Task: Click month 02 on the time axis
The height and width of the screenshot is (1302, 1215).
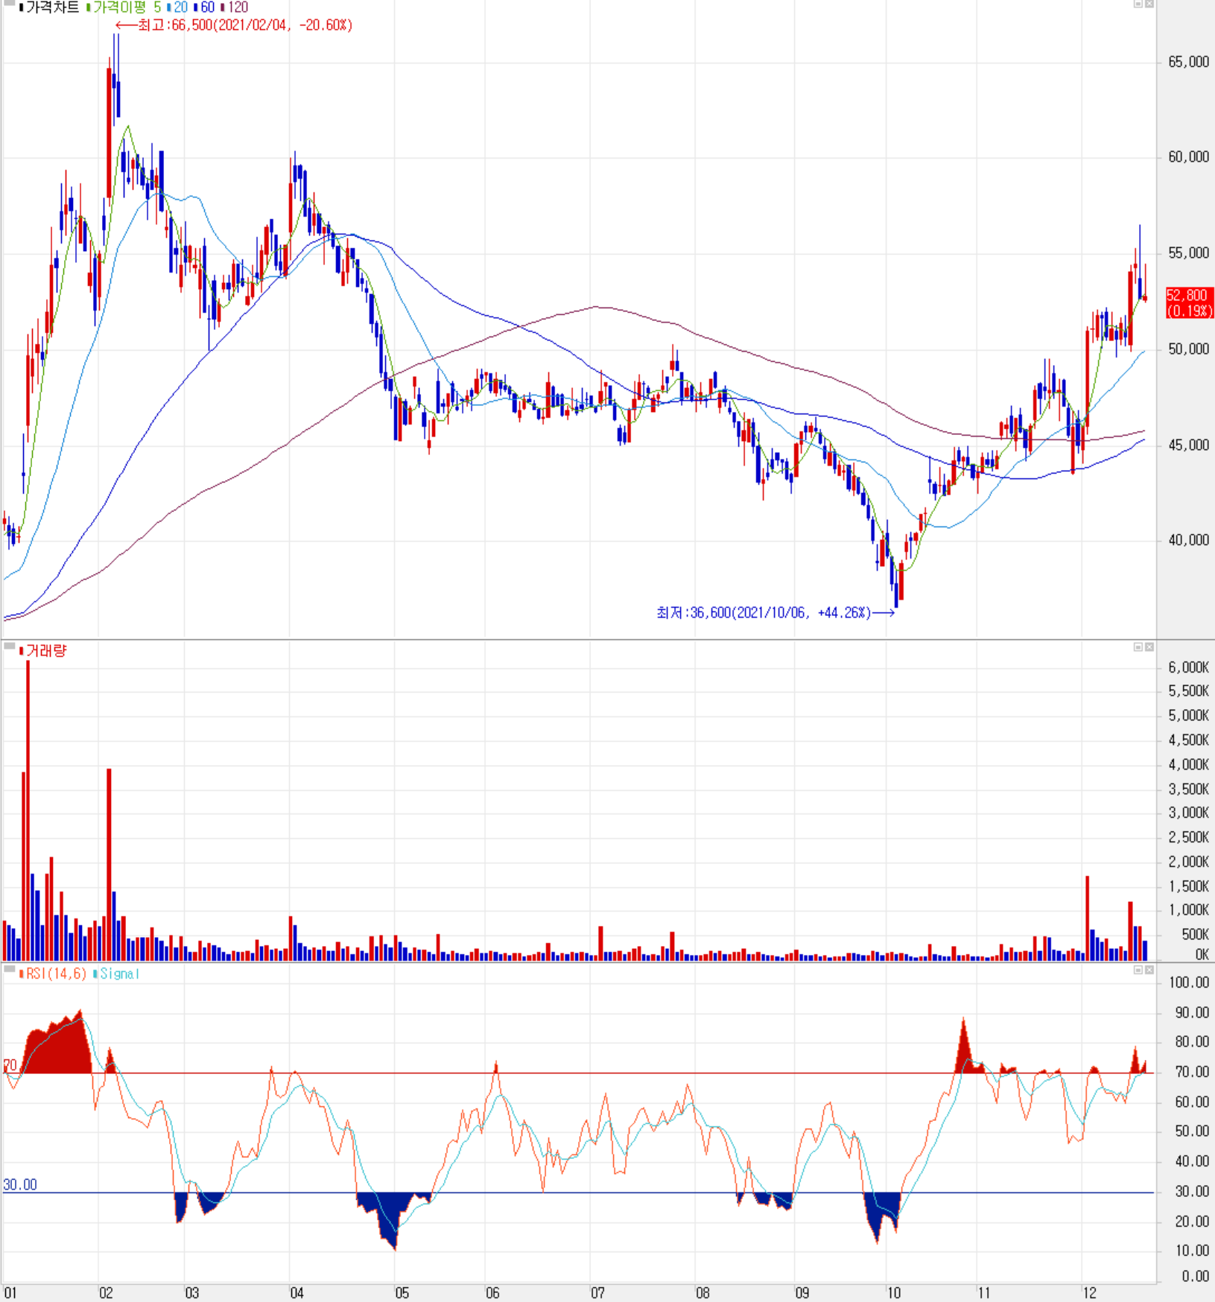Action: 106,1293
